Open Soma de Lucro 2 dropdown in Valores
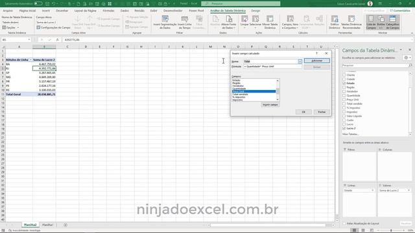This screenshot has height=233, width=415. (409, 190)
